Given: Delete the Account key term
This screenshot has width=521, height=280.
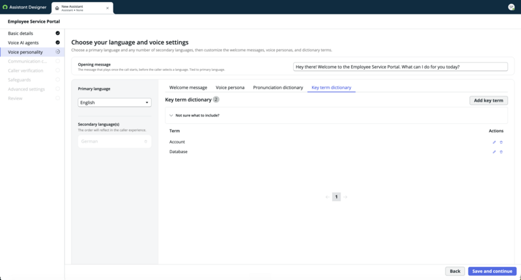Looking at the screenshot, I should tap(501, 142).
